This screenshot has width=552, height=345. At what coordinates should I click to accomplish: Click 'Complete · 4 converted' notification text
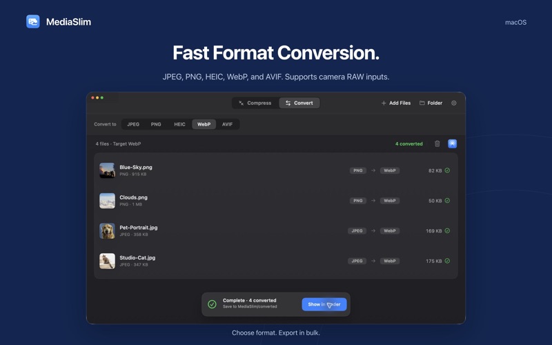point(250,300)
